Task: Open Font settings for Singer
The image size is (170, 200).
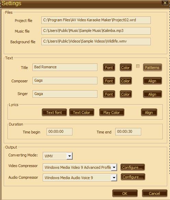Action: 109,94
